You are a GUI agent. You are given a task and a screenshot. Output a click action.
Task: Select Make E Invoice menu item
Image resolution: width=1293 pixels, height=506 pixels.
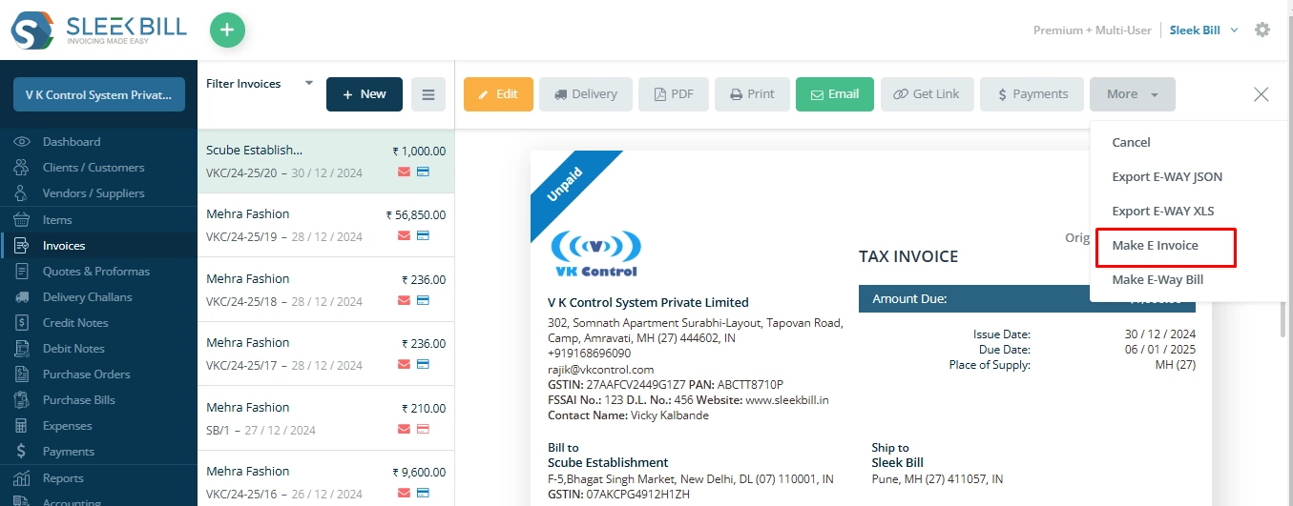coord(1155,246)
